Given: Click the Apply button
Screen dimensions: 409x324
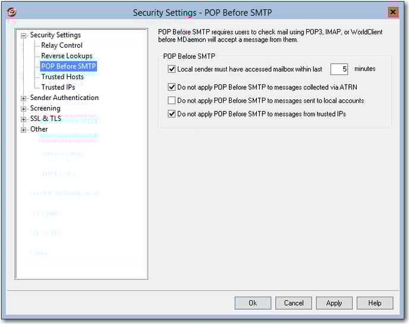Looking at the screenshot, I should 334,303.
